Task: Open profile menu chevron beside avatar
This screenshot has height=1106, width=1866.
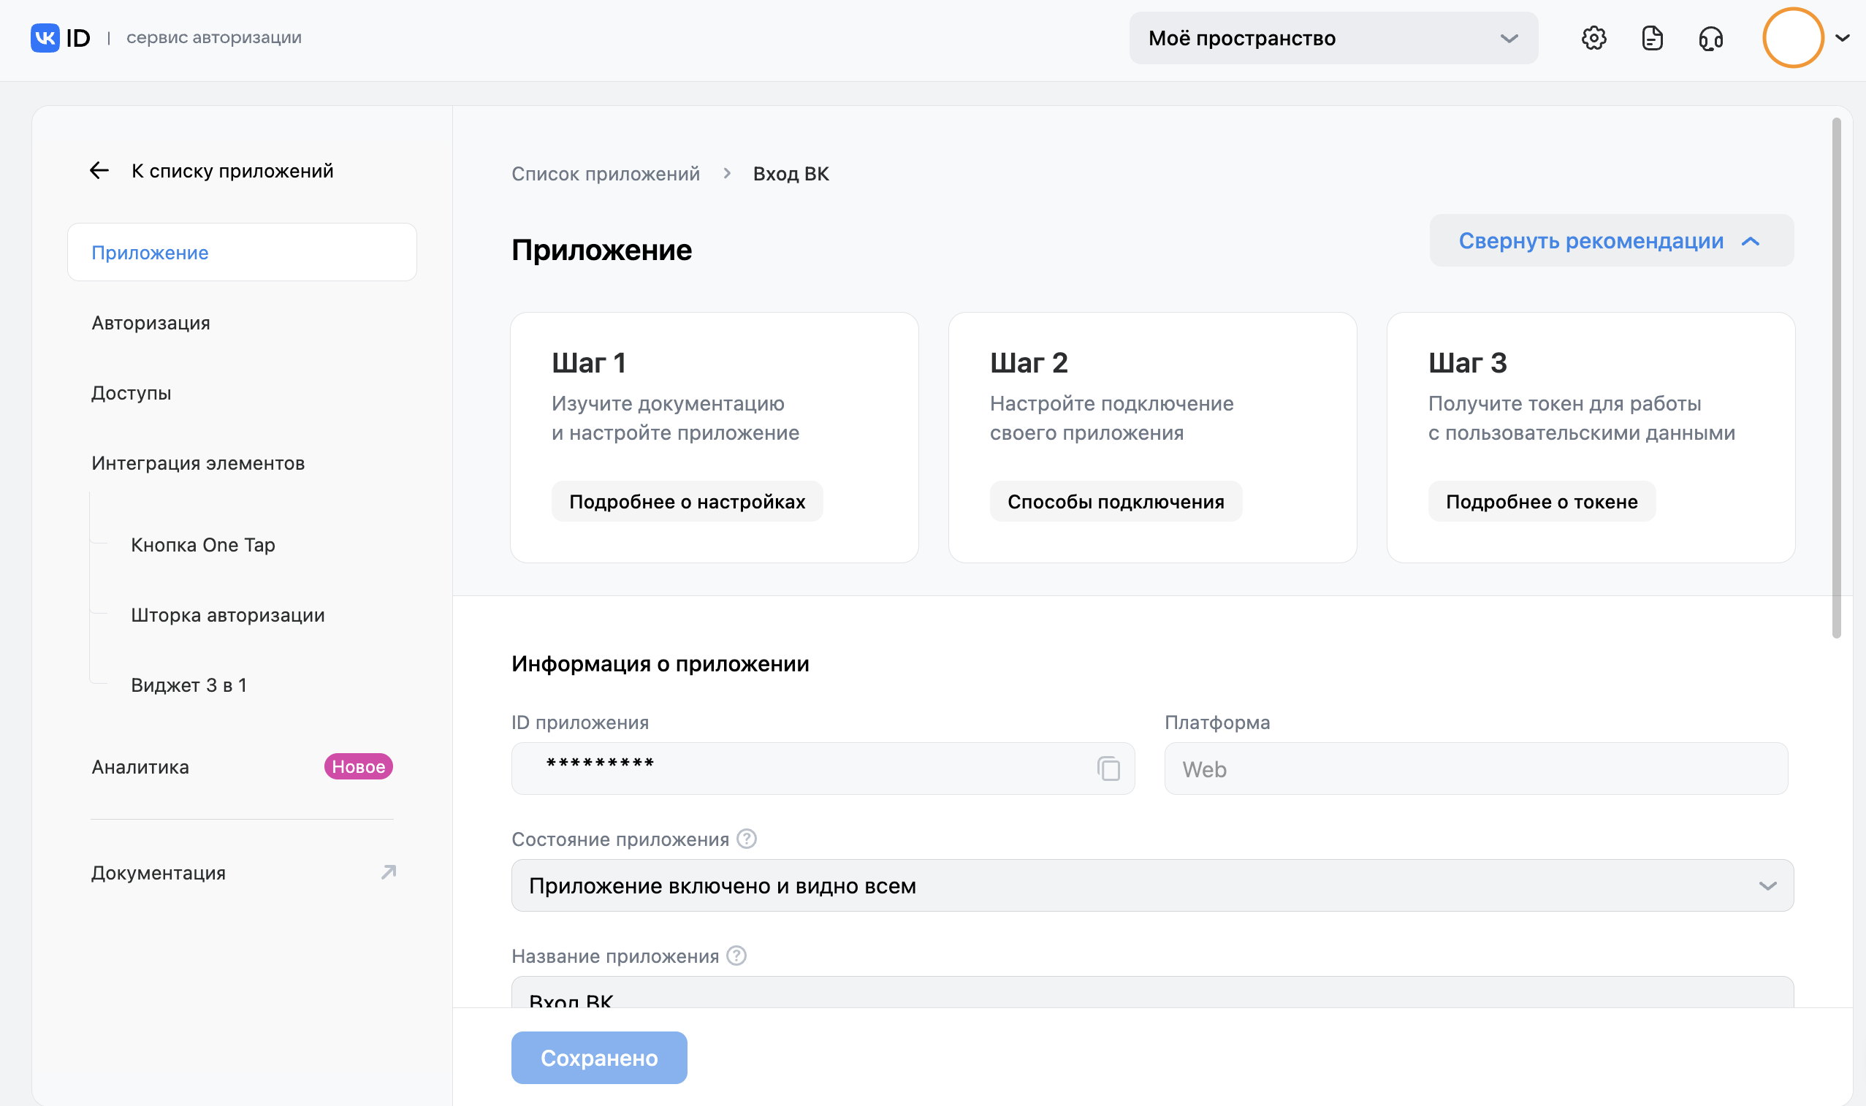Action: click(x=1842, y=38)
